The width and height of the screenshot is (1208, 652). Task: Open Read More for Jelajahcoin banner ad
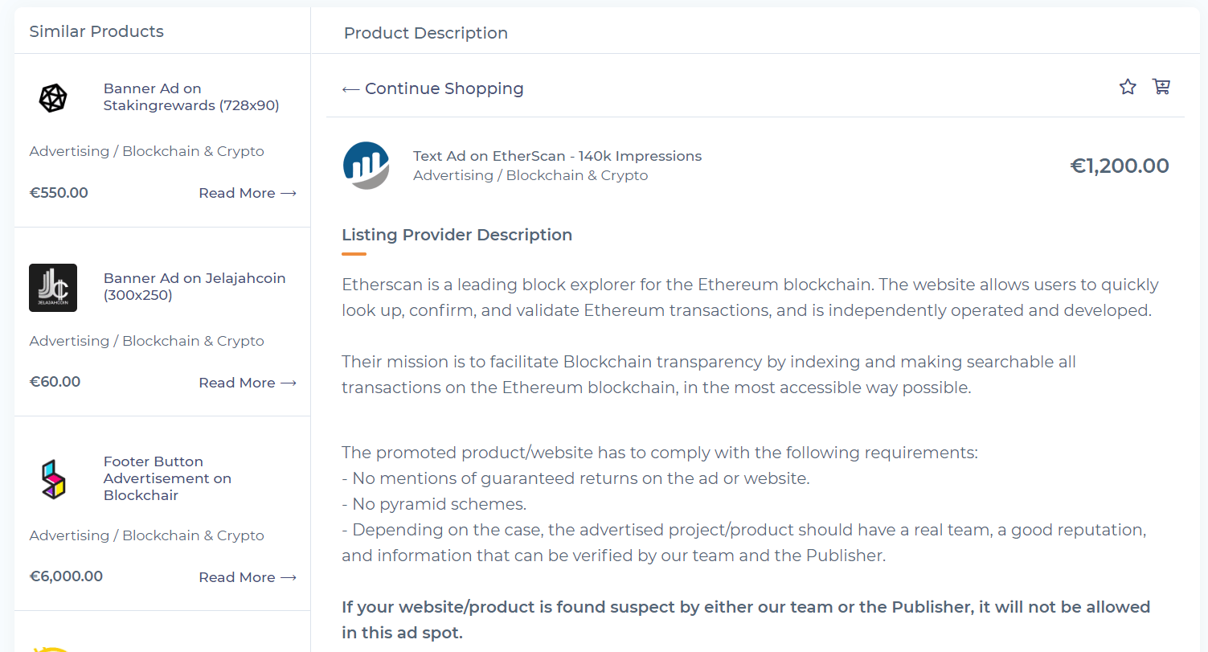pyautogui.click(x=248, y=383)
